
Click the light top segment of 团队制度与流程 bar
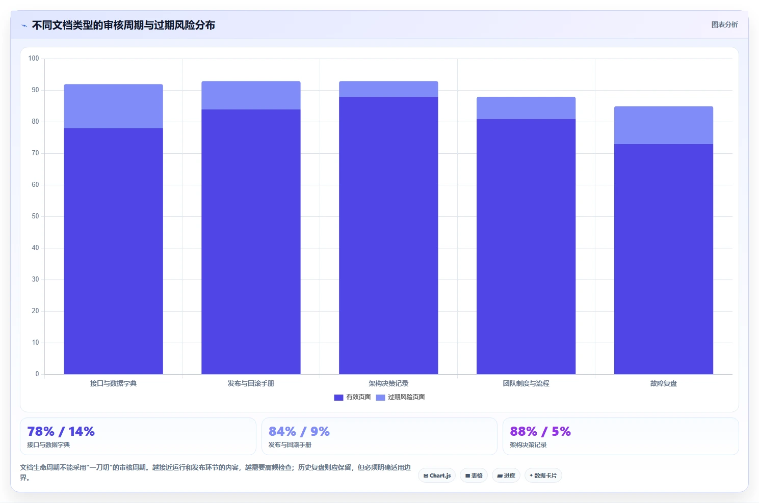[x=526, y=108]
